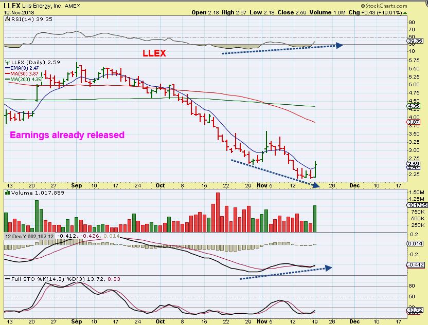Click the MACD histogram value 0.014 in label
The image size is (428, 325).
click(112, 236)
